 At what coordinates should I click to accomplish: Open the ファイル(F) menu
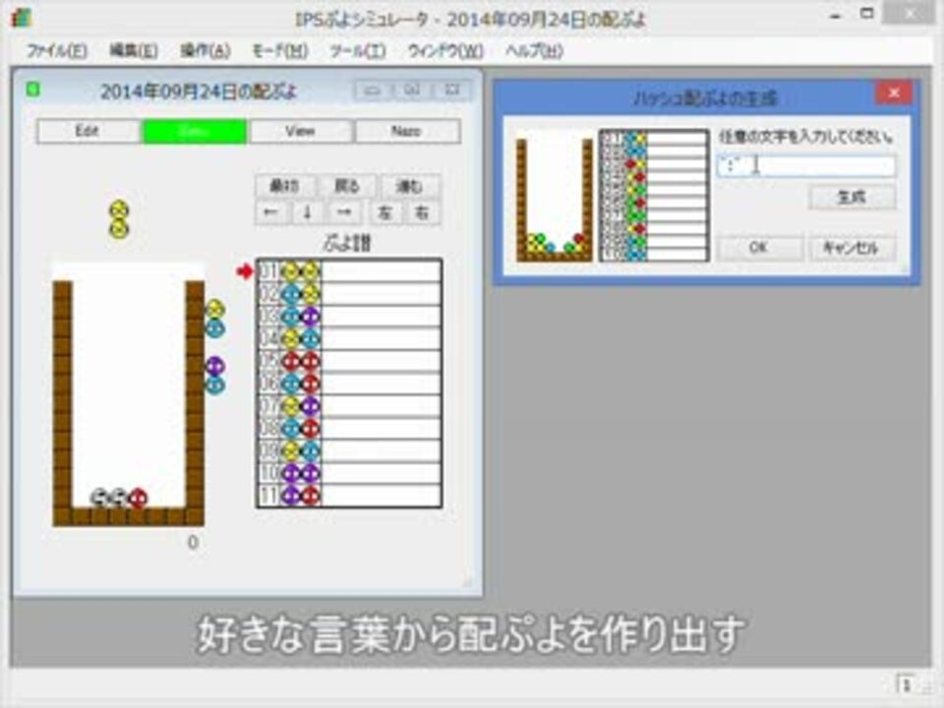[x=57, y=51]
